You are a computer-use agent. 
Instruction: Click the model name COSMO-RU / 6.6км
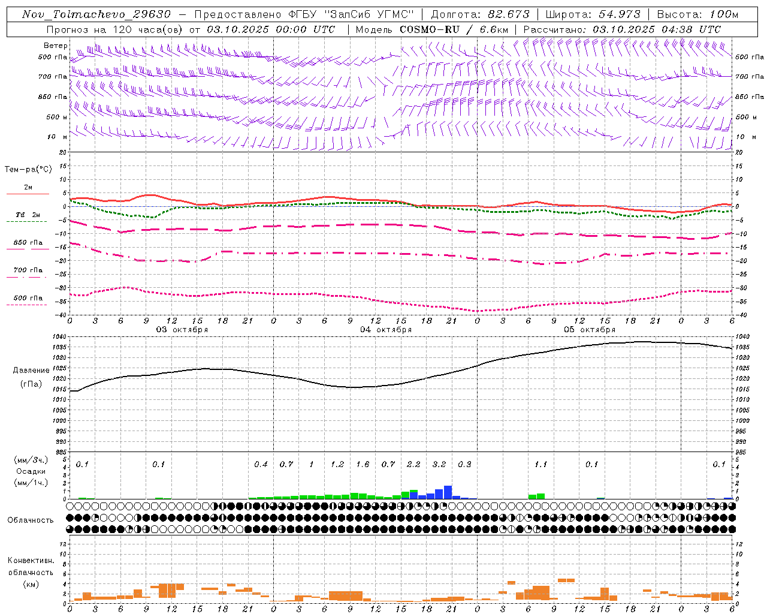coord(454,29)
